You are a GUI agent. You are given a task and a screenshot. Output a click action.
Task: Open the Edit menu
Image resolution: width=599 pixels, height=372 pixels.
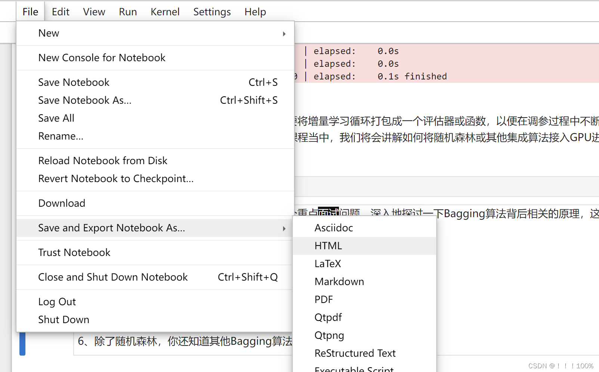tap(60, 12)
